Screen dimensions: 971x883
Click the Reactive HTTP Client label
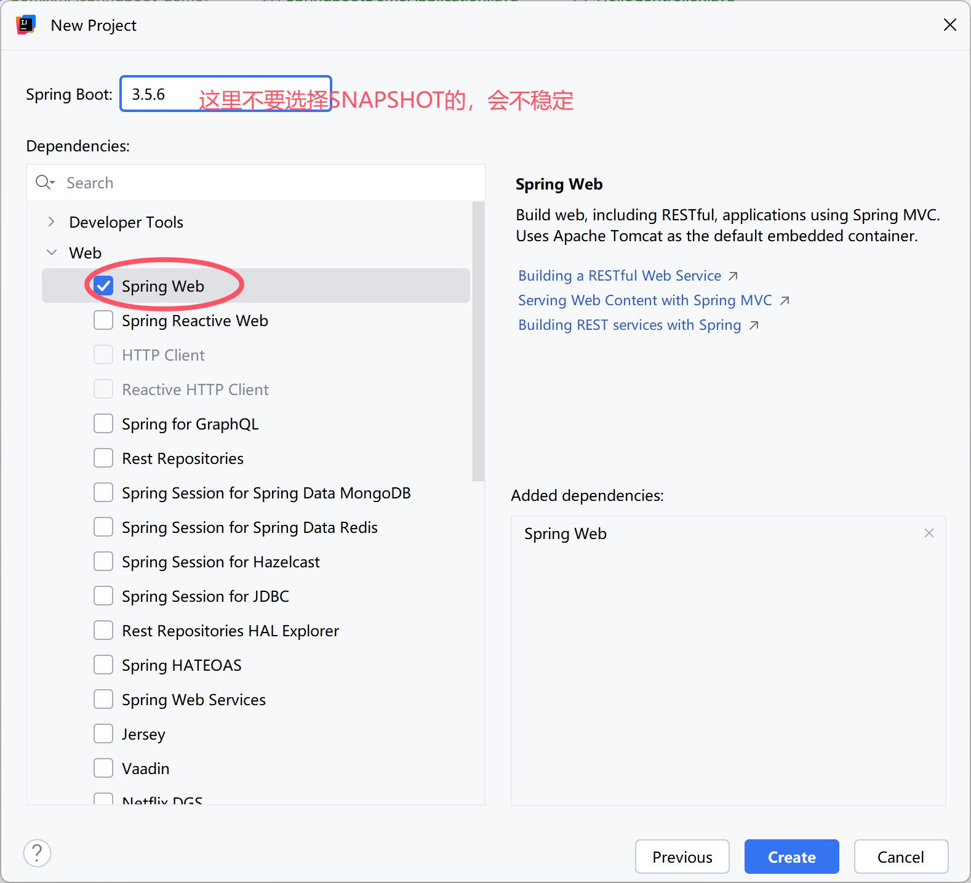(x=195, y=390)
